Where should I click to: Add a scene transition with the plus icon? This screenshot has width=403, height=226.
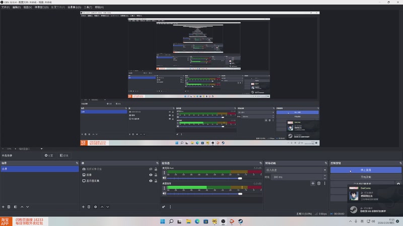[313, 183]
